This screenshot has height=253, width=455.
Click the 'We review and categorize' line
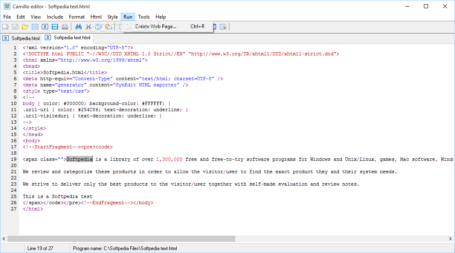[x=210, y=172]
